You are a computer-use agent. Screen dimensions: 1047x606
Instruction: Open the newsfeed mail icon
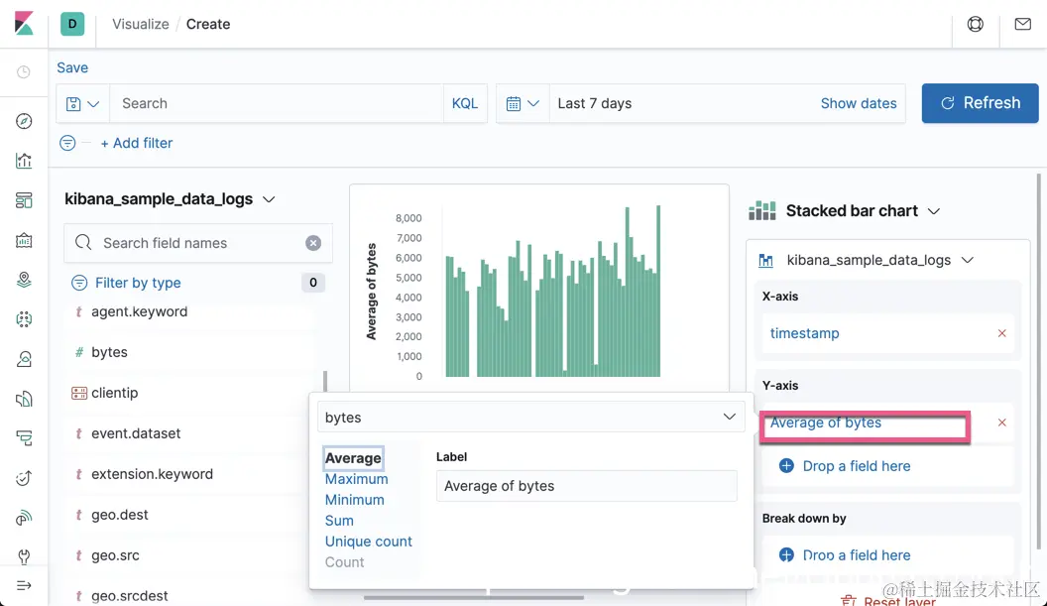click(1022, 24)
